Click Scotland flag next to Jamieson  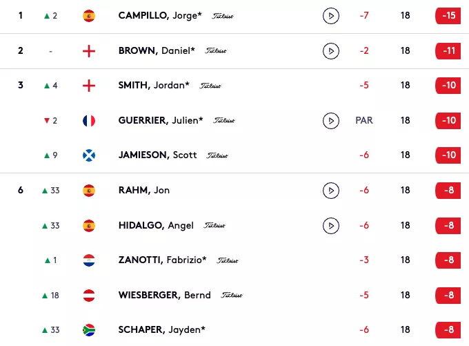tap(89, 155)
